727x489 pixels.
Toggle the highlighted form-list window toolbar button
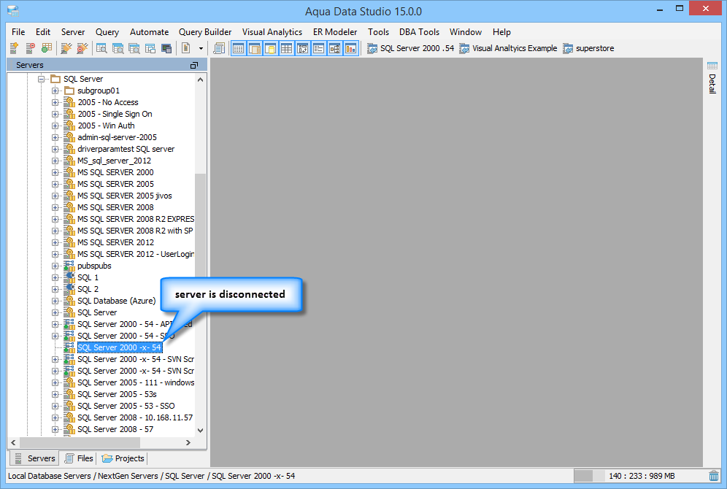point(318,48)
